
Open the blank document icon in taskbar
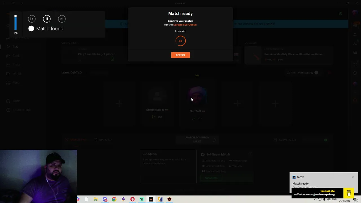click(86, 199)
